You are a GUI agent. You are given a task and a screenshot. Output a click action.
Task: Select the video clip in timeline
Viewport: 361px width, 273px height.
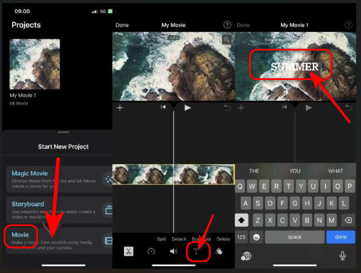173,174
